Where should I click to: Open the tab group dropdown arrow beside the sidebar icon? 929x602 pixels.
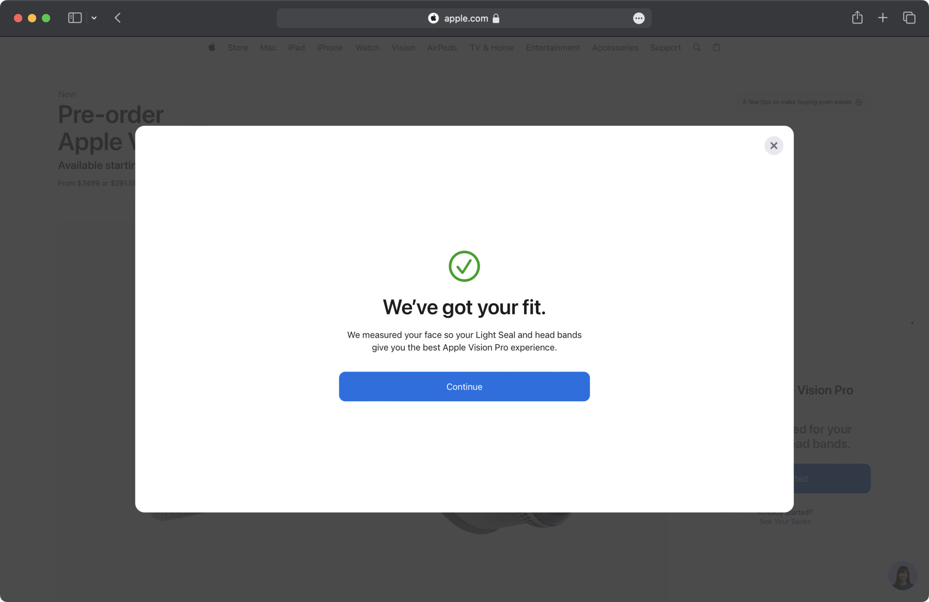[x=94, y=18]
